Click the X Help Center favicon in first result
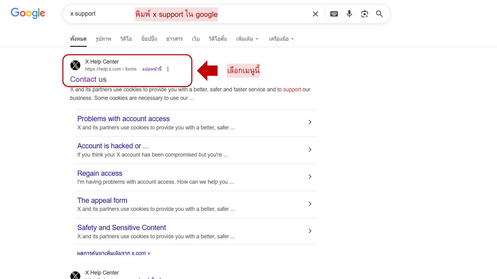The height and width of the screenshot is (279, 497). coord(75,65)
